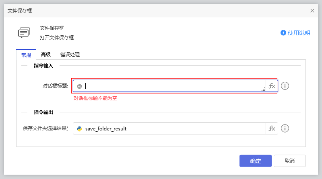Open info tooltip next to dialog title field
Screen dimensions: 322x179
[285, 86]
